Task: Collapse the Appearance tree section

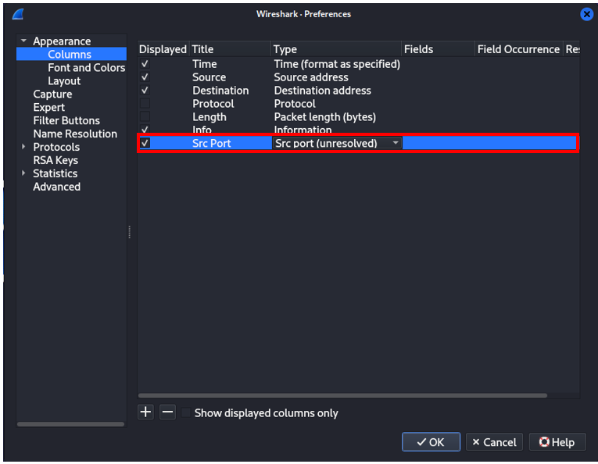Action: pos(23,41)
